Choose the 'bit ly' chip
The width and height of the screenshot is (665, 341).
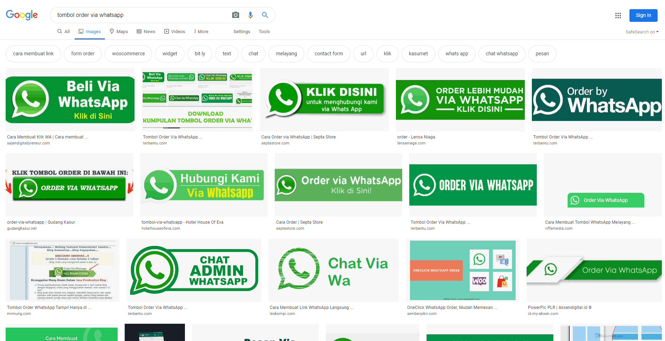click(200, 54)
